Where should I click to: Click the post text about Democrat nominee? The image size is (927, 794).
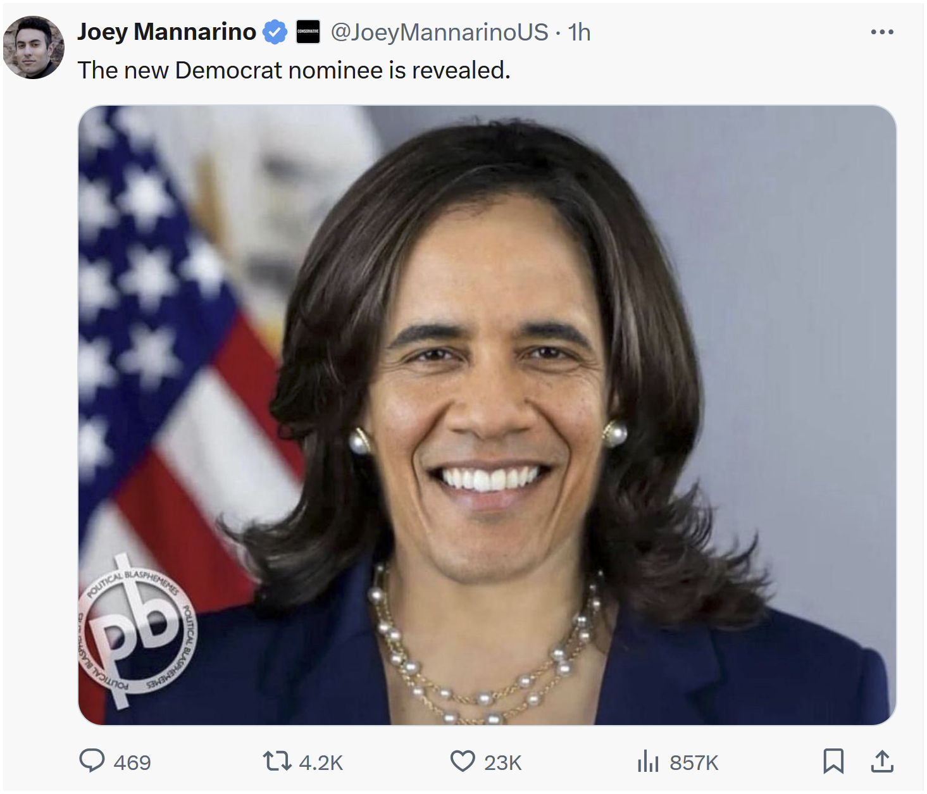(294, 70)
